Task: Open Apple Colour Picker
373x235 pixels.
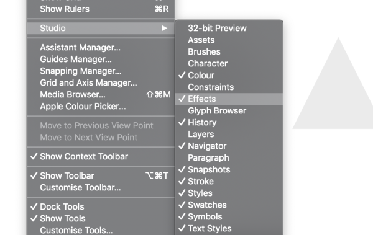Action: pos(101,107)
